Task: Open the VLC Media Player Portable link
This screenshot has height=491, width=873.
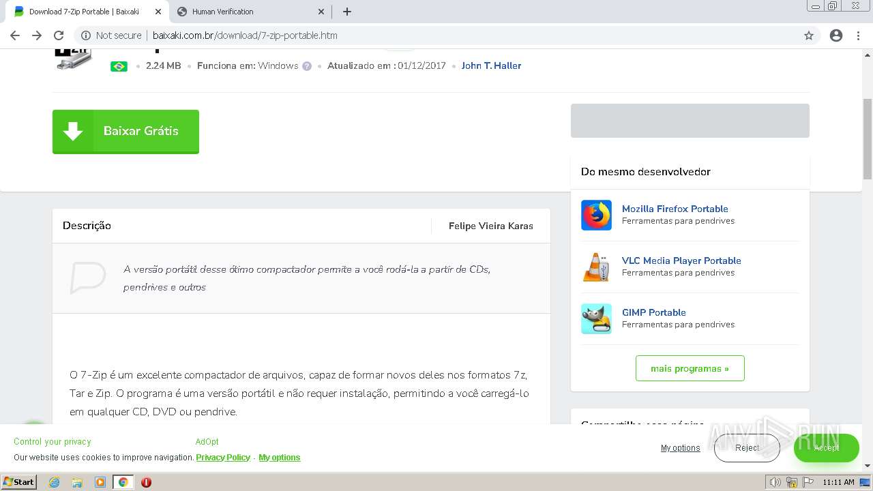Action: (x=681, y=261)
